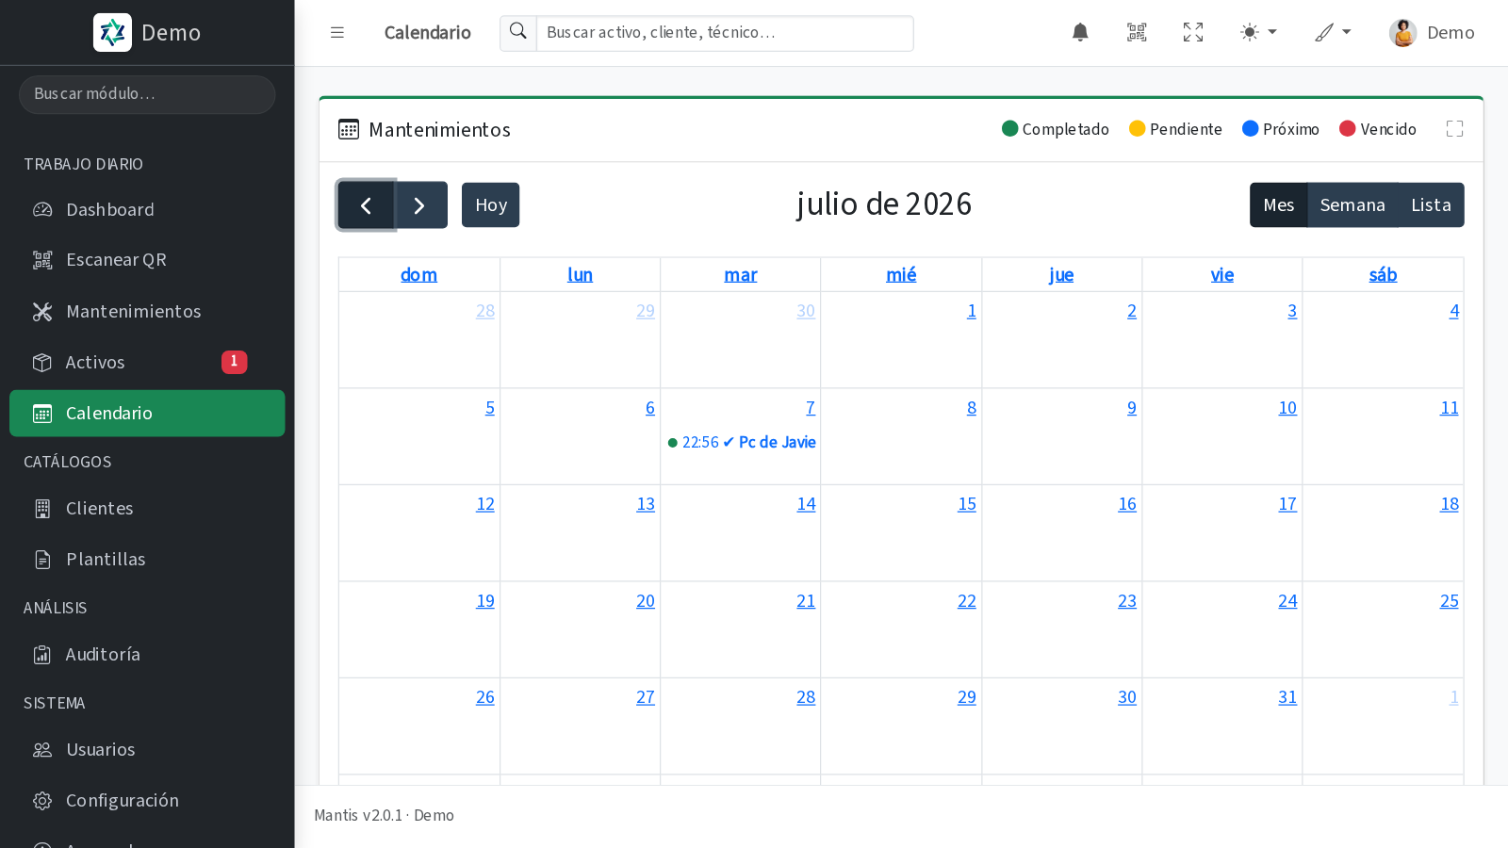Viewport: 1508px width, 848px height.
Task: Click the mié column header
Action: (x=901, y=274)
